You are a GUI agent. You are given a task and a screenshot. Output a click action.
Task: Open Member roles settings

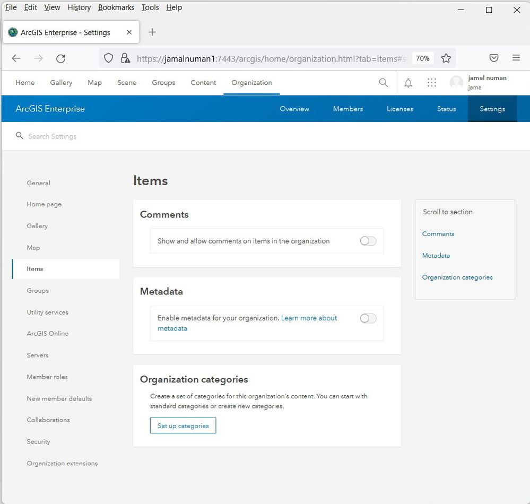(x=47, y=377)
